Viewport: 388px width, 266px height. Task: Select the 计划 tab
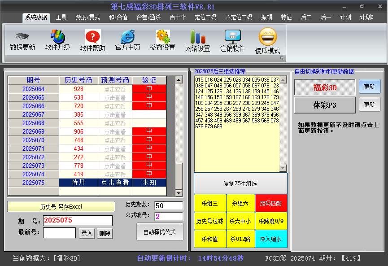346,17
